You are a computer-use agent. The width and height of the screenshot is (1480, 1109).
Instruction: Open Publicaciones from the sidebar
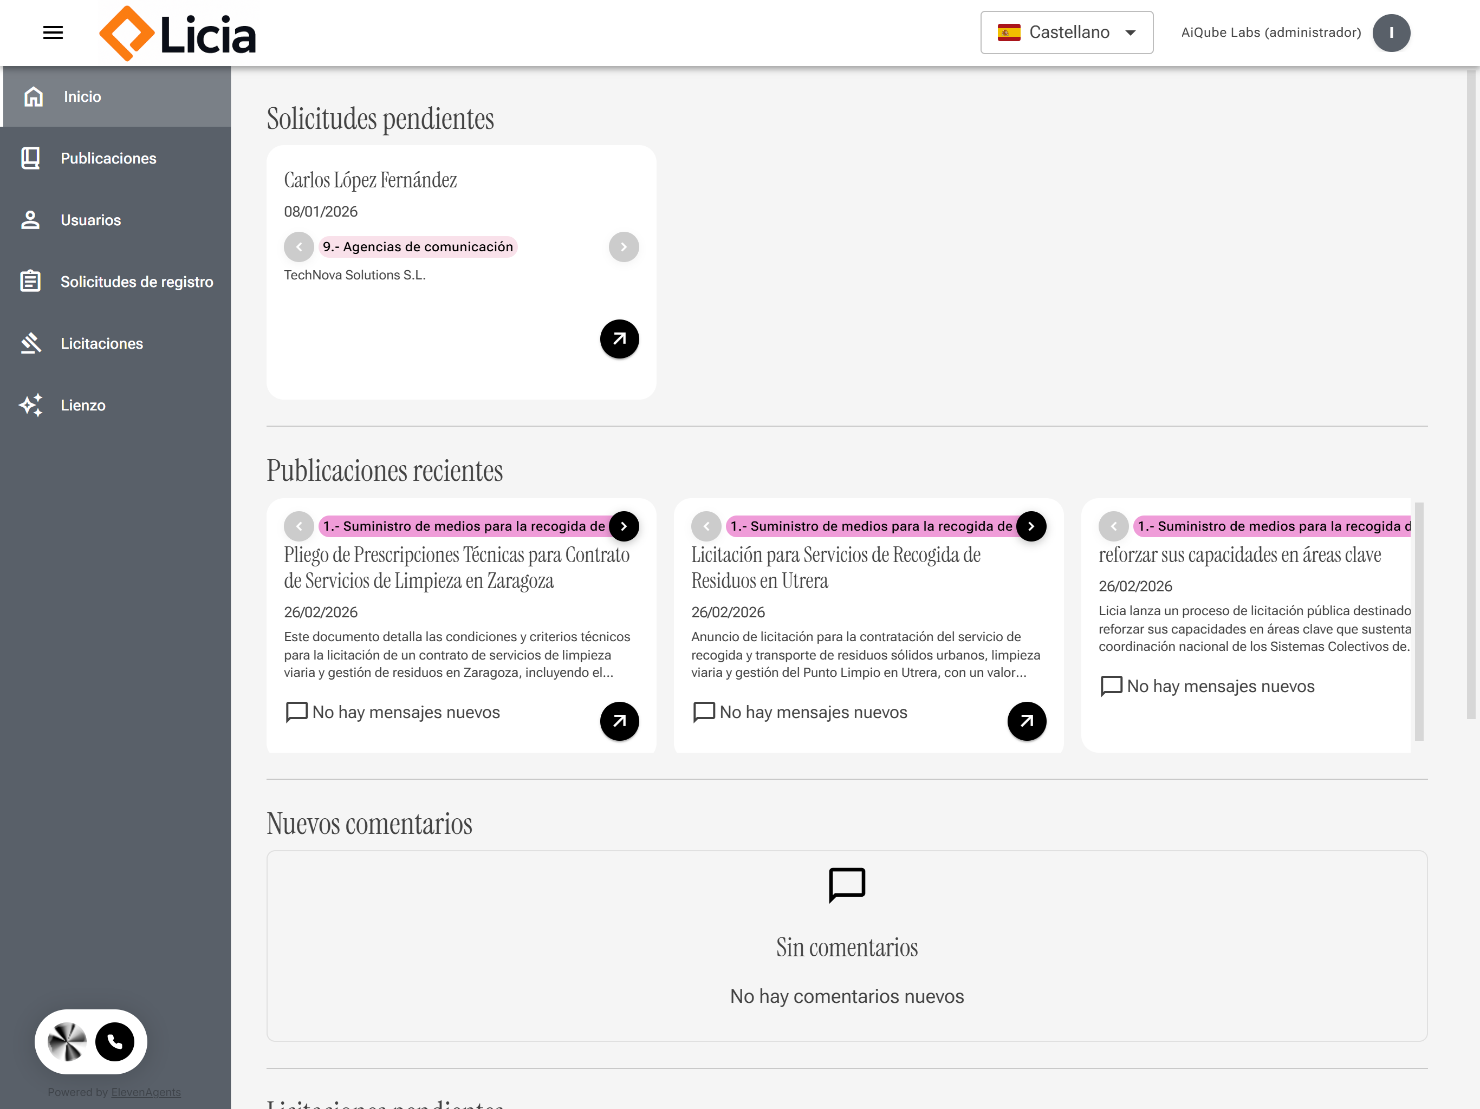coord(108,158)
